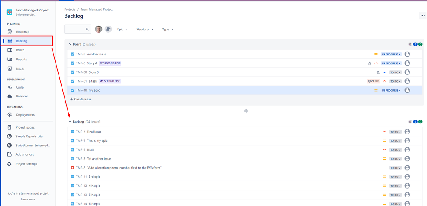Click the task type checkbox icon on TMP-4
This screenshot has height=206, width=427.
point(72,132)
